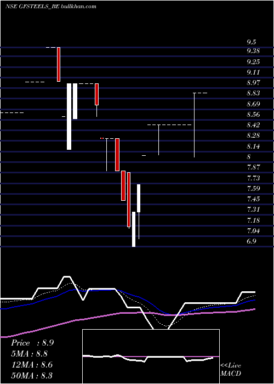The width and height of the screenshot is (274, 384).
Task: Click the 8 price axis label
Action: [249, 157]
